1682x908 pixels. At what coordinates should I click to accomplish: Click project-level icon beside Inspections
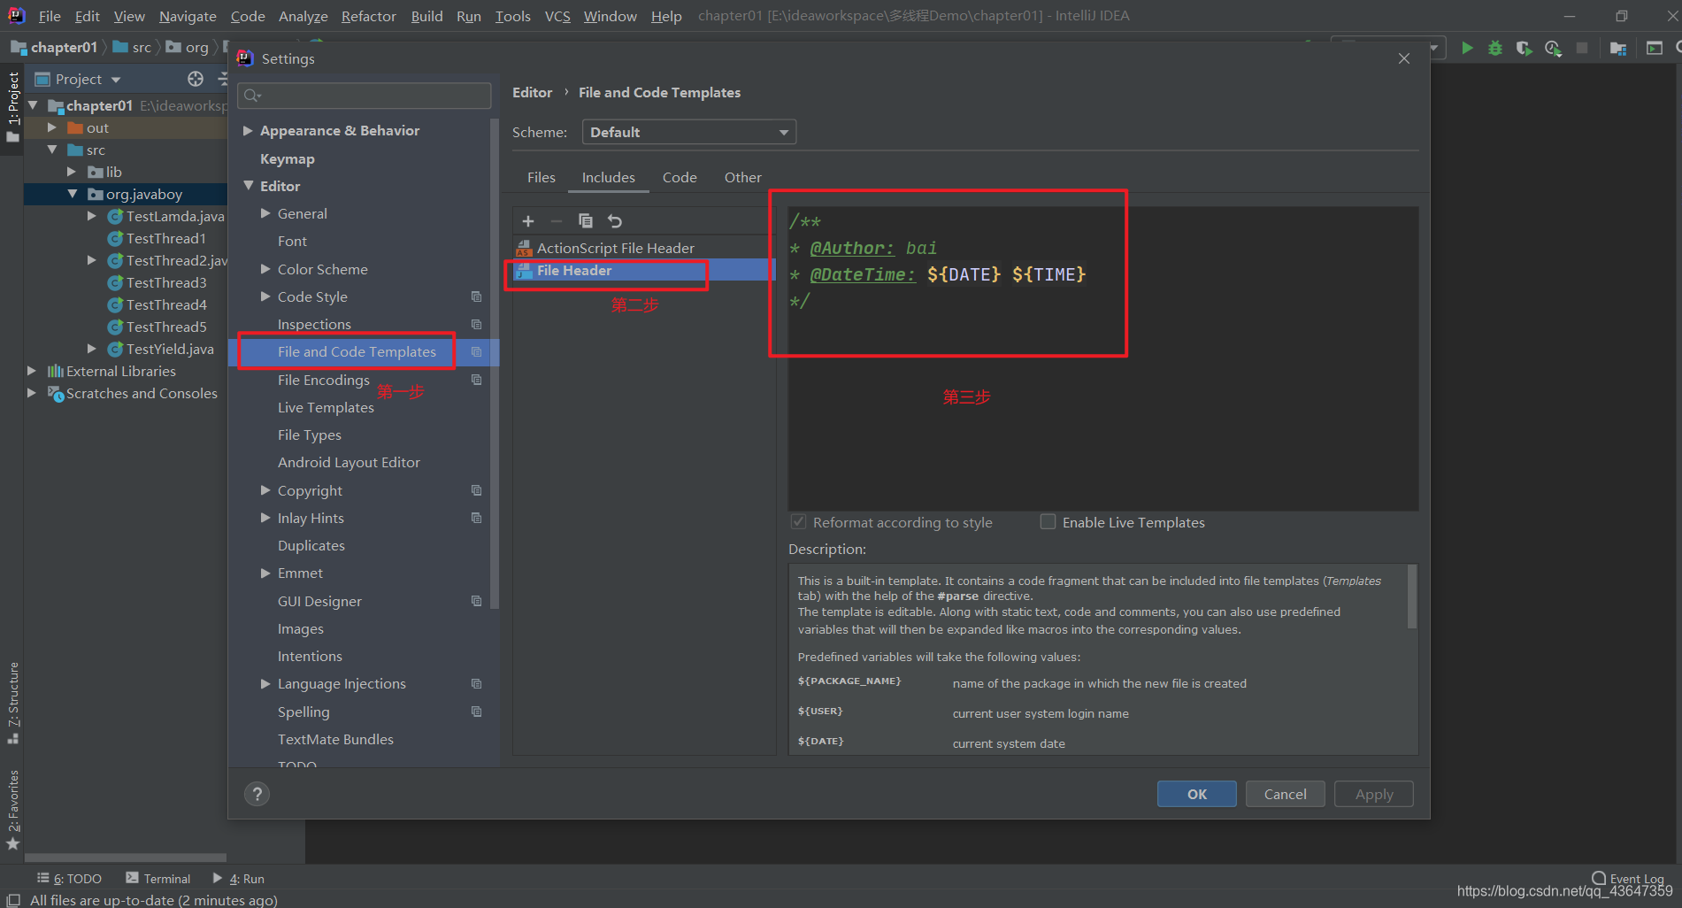click(476, 324)
